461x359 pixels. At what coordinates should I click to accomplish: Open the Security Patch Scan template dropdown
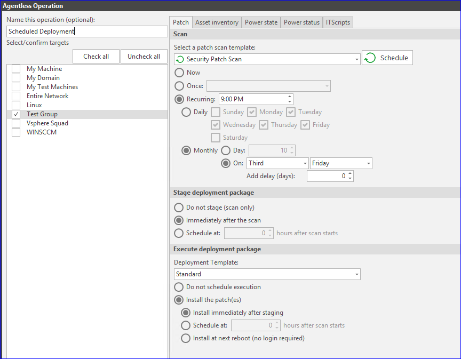pos(356,58)
